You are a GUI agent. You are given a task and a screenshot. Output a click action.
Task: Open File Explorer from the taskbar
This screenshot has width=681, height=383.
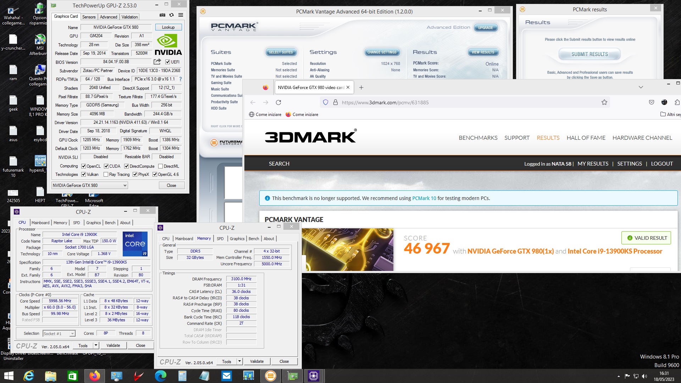tap(51, 376)
